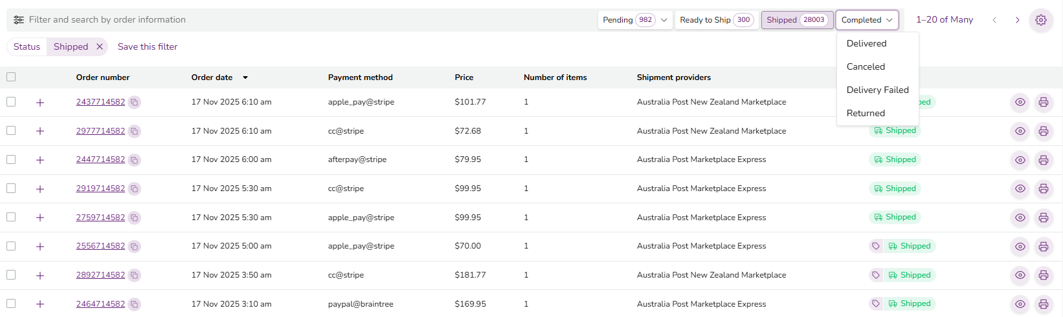Select all orders with header checkbox
The width and height of the screenshot is (1063, 317).
click(11, 77)
